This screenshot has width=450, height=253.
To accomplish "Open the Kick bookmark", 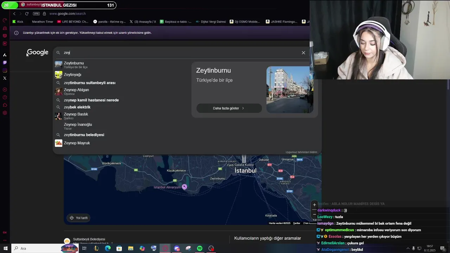I will tap(18, 22).
